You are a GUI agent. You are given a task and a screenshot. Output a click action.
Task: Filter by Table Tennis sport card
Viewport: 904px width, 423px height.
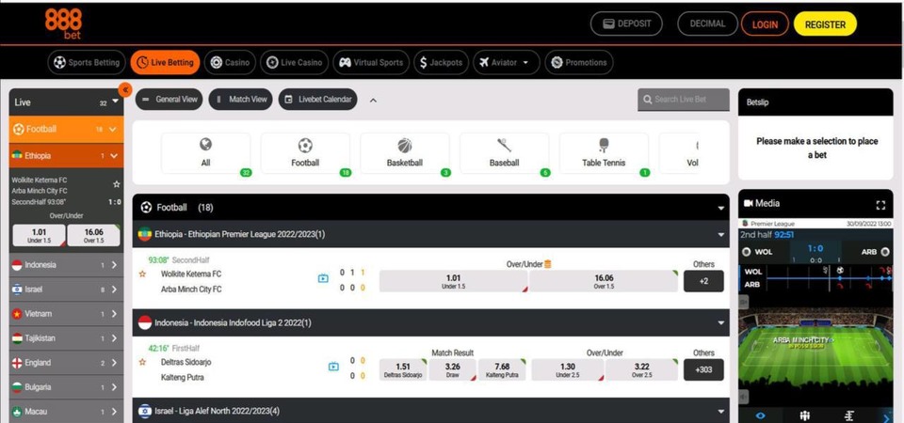pos(604,153)
